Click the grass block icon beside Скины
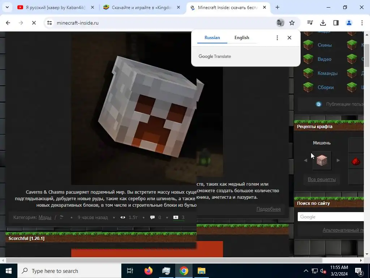370x278 pixels. [x=308, y=45]
